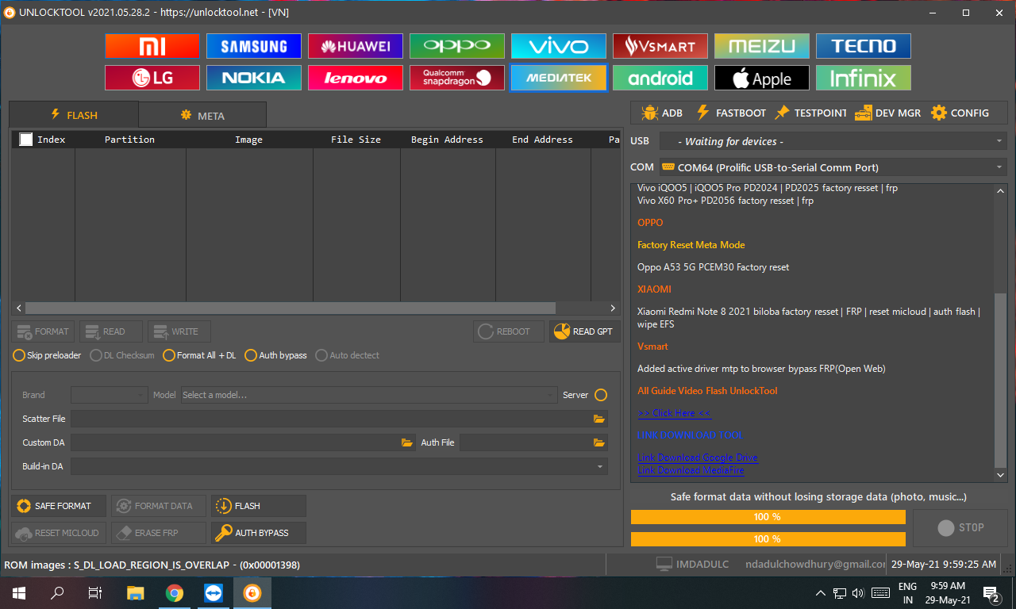This screenshot has height=609, width=1016.
Task: Switch to the META tab
Action: pyautogui.click(x=202, y=116)
